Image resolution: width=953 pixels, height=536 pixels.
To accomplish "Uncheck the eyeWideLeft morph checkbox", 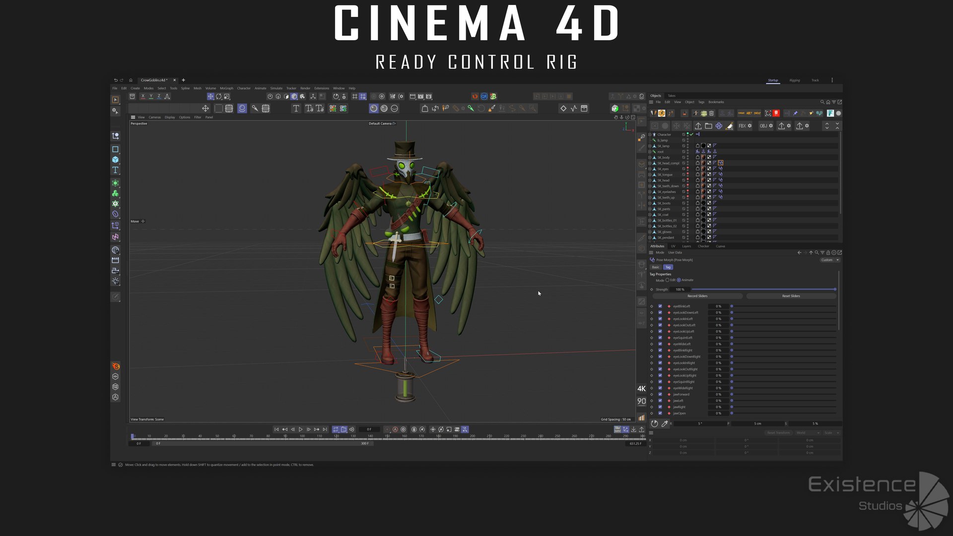I will (x=660, y=344).
